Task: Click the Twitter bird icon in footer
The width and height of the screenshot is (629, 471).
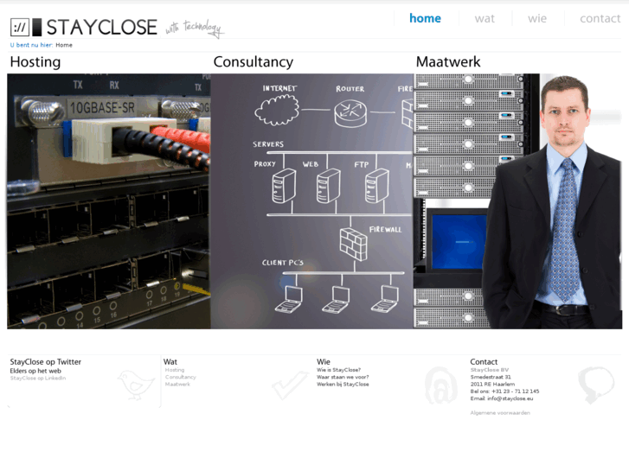Action: tap(136, 384)
